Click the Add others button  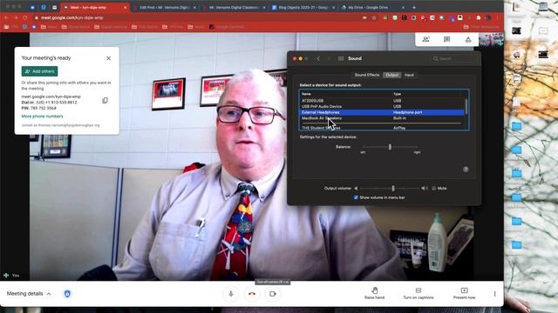point(39,71)
